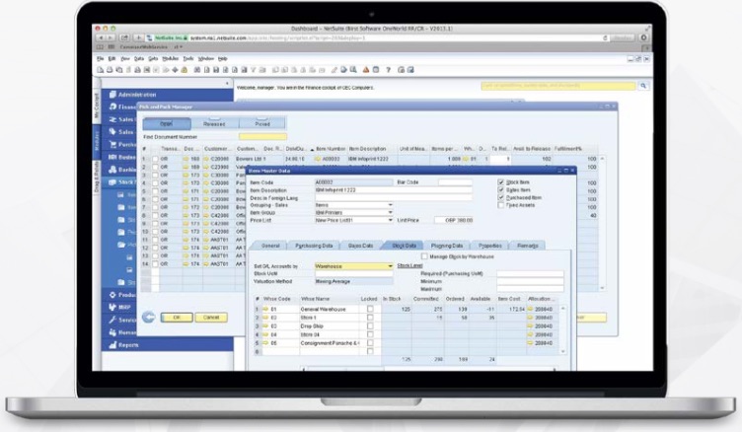Expand the Price List dropdown
The height and width of the screenshot is (432, 742).
[x=389, y=219]
